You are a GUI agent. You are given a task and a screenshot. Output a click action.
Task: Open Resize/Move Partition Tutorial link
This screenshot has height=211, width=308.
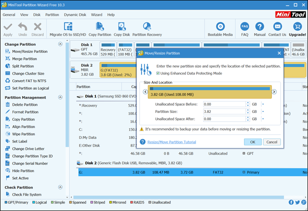172,142
